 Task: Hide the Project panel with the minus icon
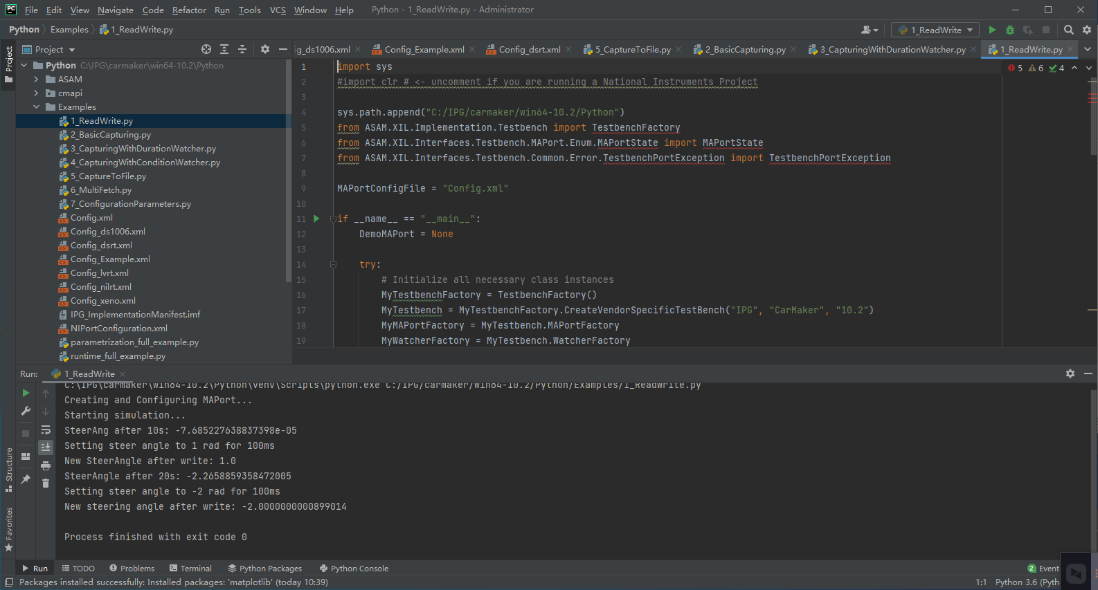pyautogui.click(x=283, y=49)
